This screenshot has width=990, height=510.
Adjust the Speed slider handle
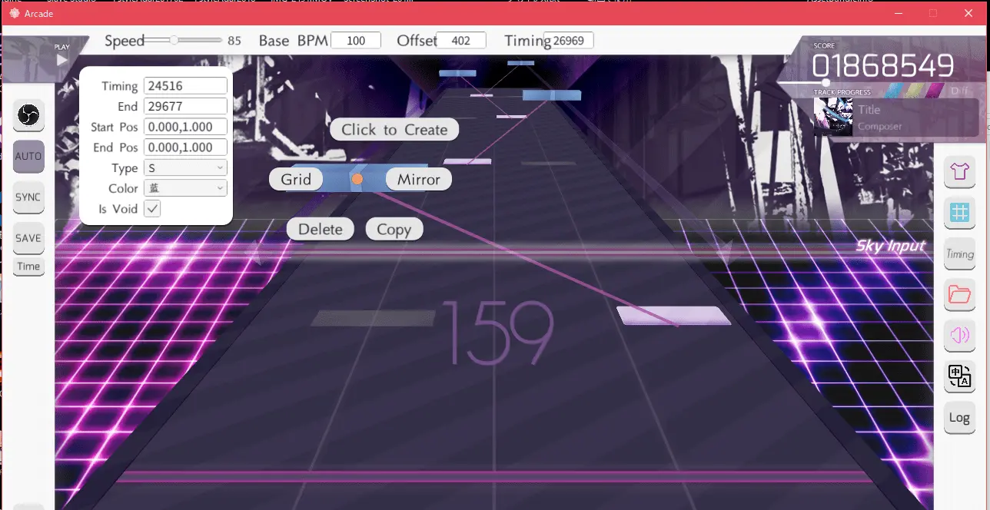tap(174, 40)
